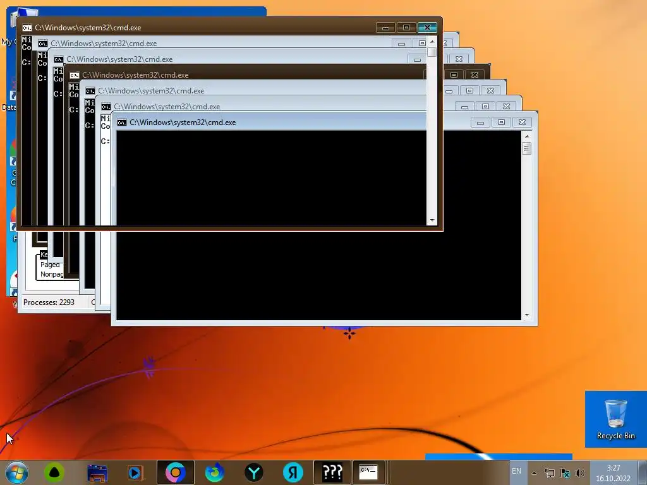
Task: Switch to the Chrome taskbar button
Action: (176, 472)
